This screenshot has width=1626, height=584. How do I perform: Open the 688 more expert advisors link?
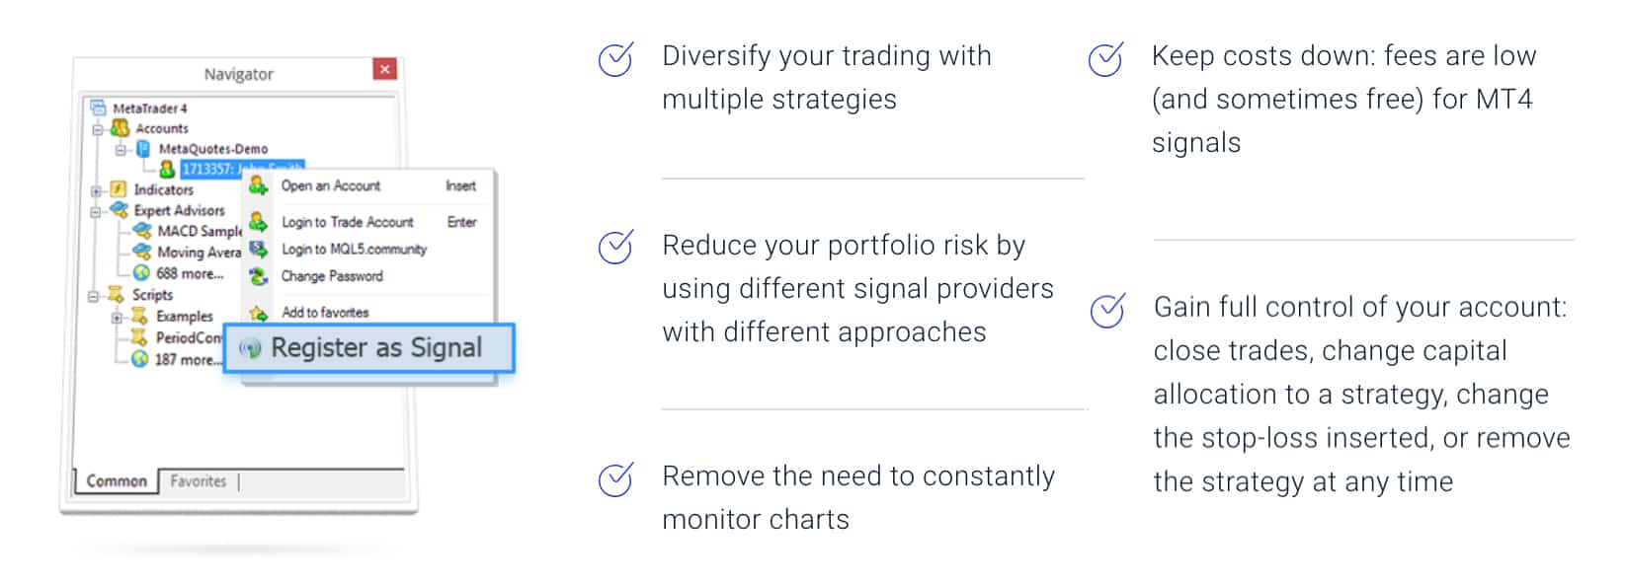[x=190, y=273]
